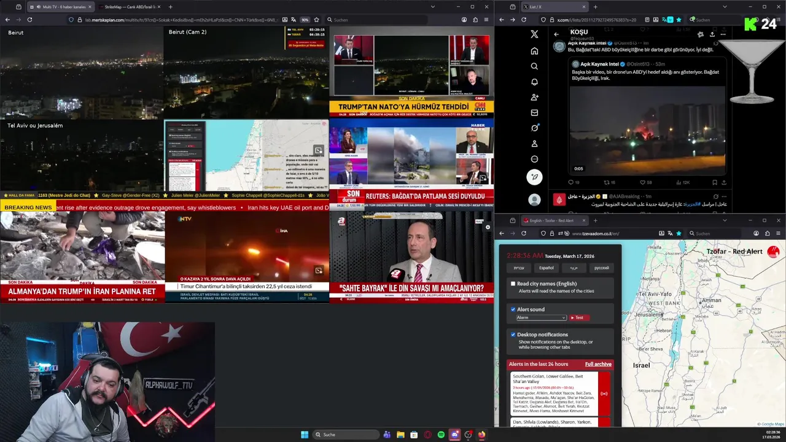Open the Full archive link
The height and width of the screenshot is (442, 786).
[x=598, y=364]
